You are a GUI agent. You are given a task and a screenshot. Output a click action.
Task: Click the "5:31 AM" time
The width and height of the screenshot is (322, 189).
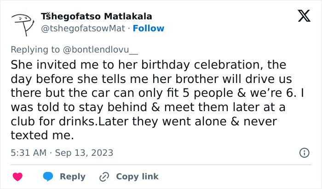point(29,153)
